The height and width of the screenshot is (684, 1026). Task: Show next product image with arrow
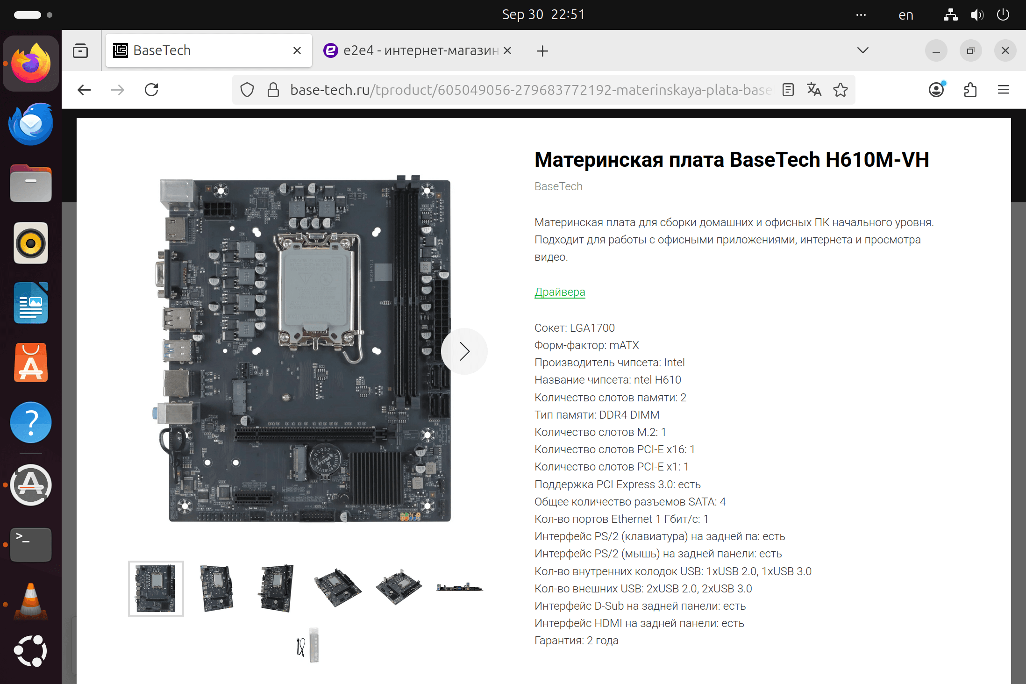[x=464, y=351]
